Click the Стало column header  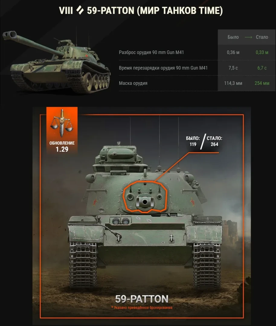(x=262, y=37)
